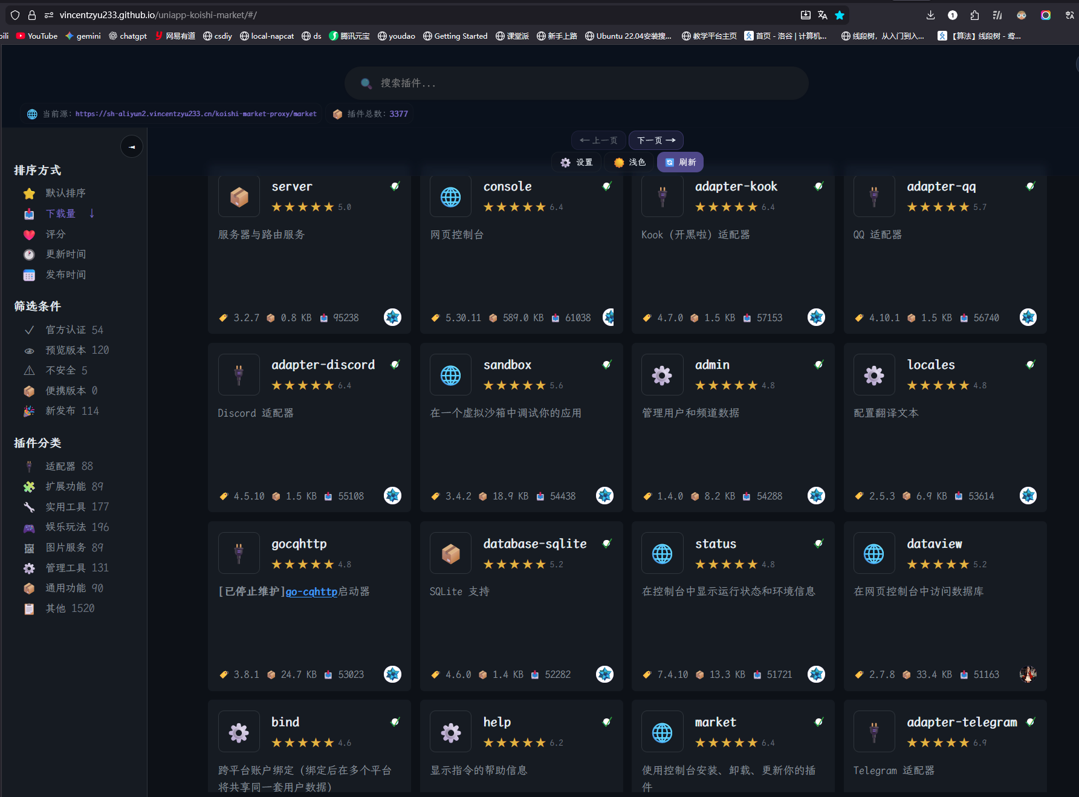Open the go-cqhttp link in gocqhttp card
1079x797 pixels.
311,591
